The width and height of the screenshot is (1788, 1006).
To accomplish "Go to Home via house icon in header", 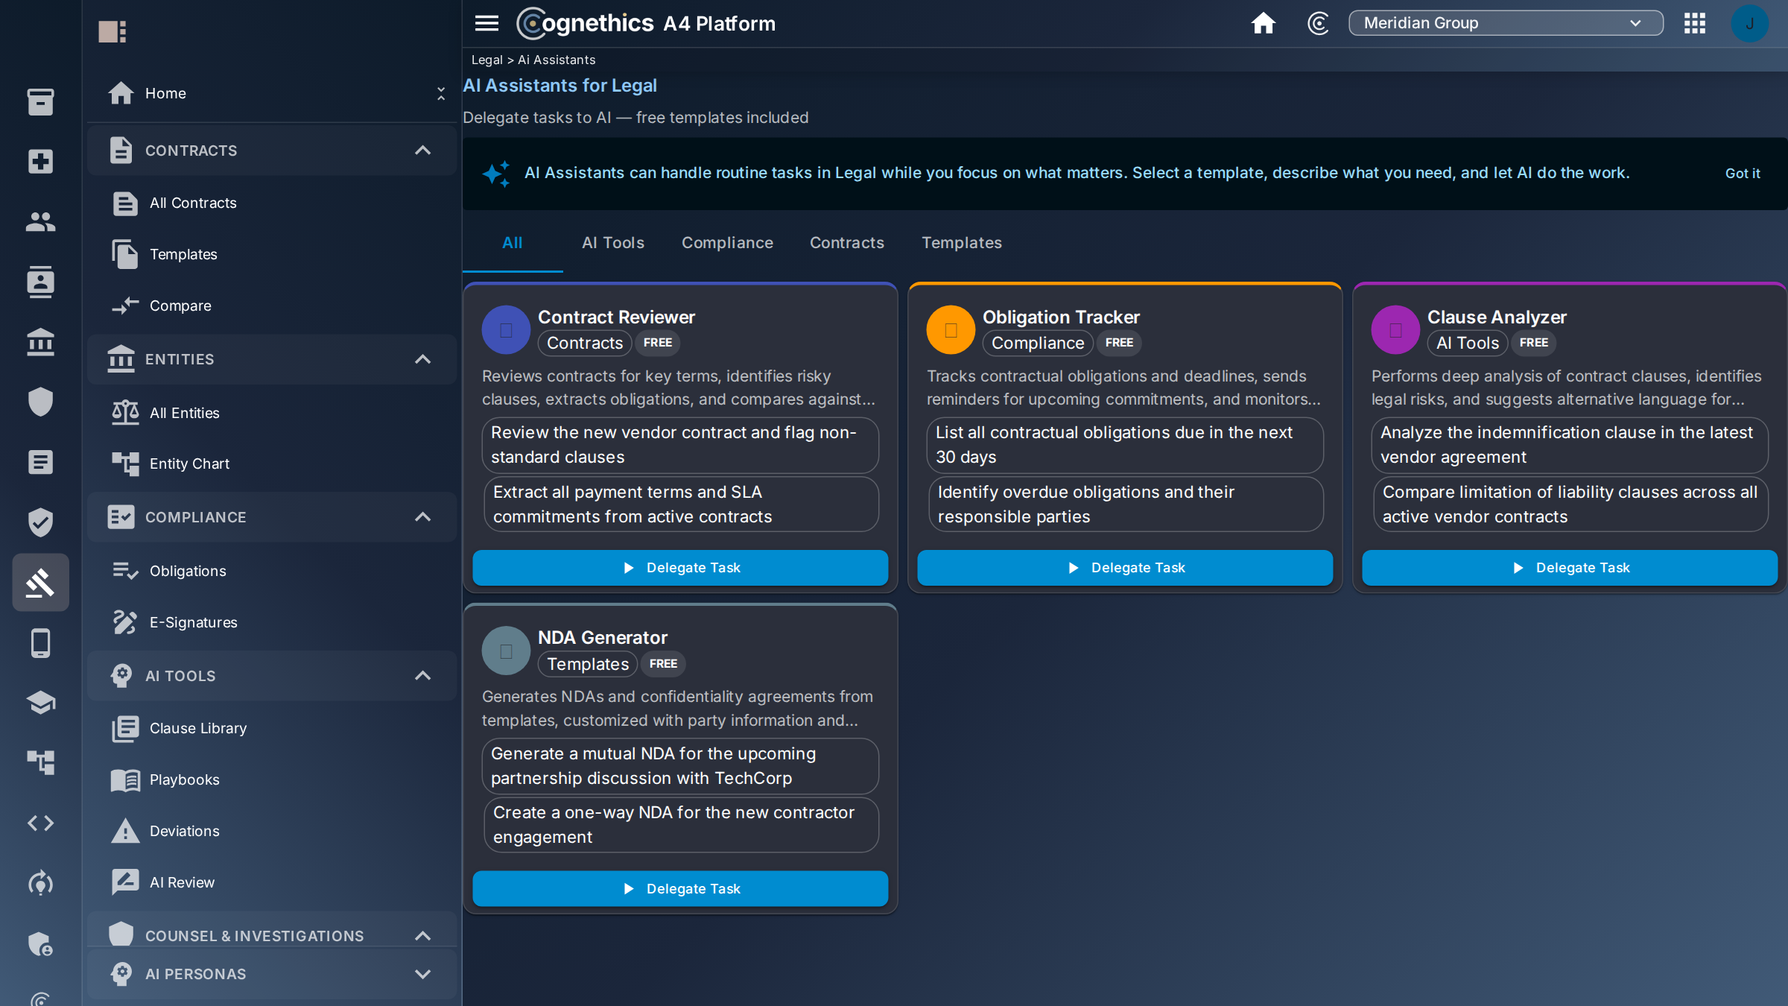I will point(1263,23).
